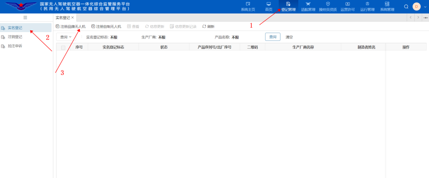Open the 系统主页 icon in top navigation
Viewport: 429px width, 178px height.
click(248, 4)
